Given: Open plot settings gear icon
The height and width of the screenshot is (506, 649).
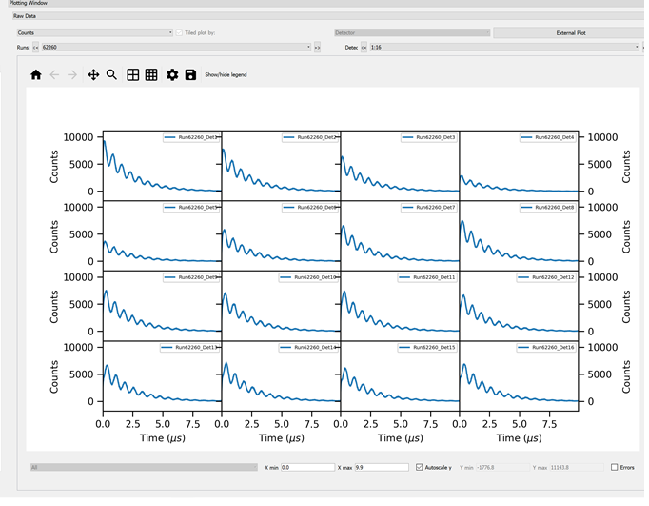Looking at the screenshot, I should (172, 74).
